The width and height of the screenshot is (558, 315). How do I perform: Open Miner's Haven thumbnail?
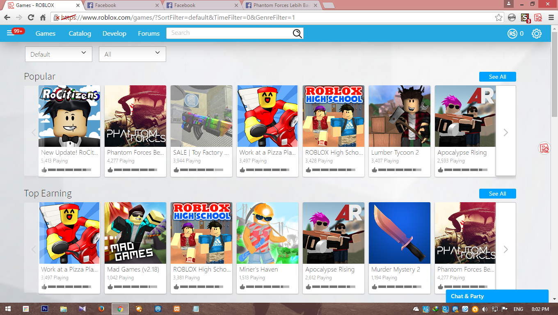(268, 233)
